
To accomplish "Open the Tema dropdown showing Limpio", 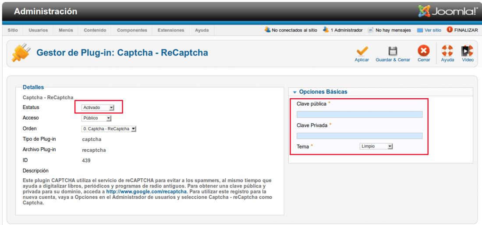I will coord(376,146).
